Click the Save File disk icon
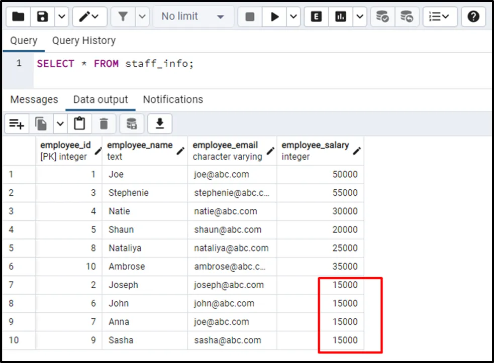The image size is (494, 363). [42, 17]
